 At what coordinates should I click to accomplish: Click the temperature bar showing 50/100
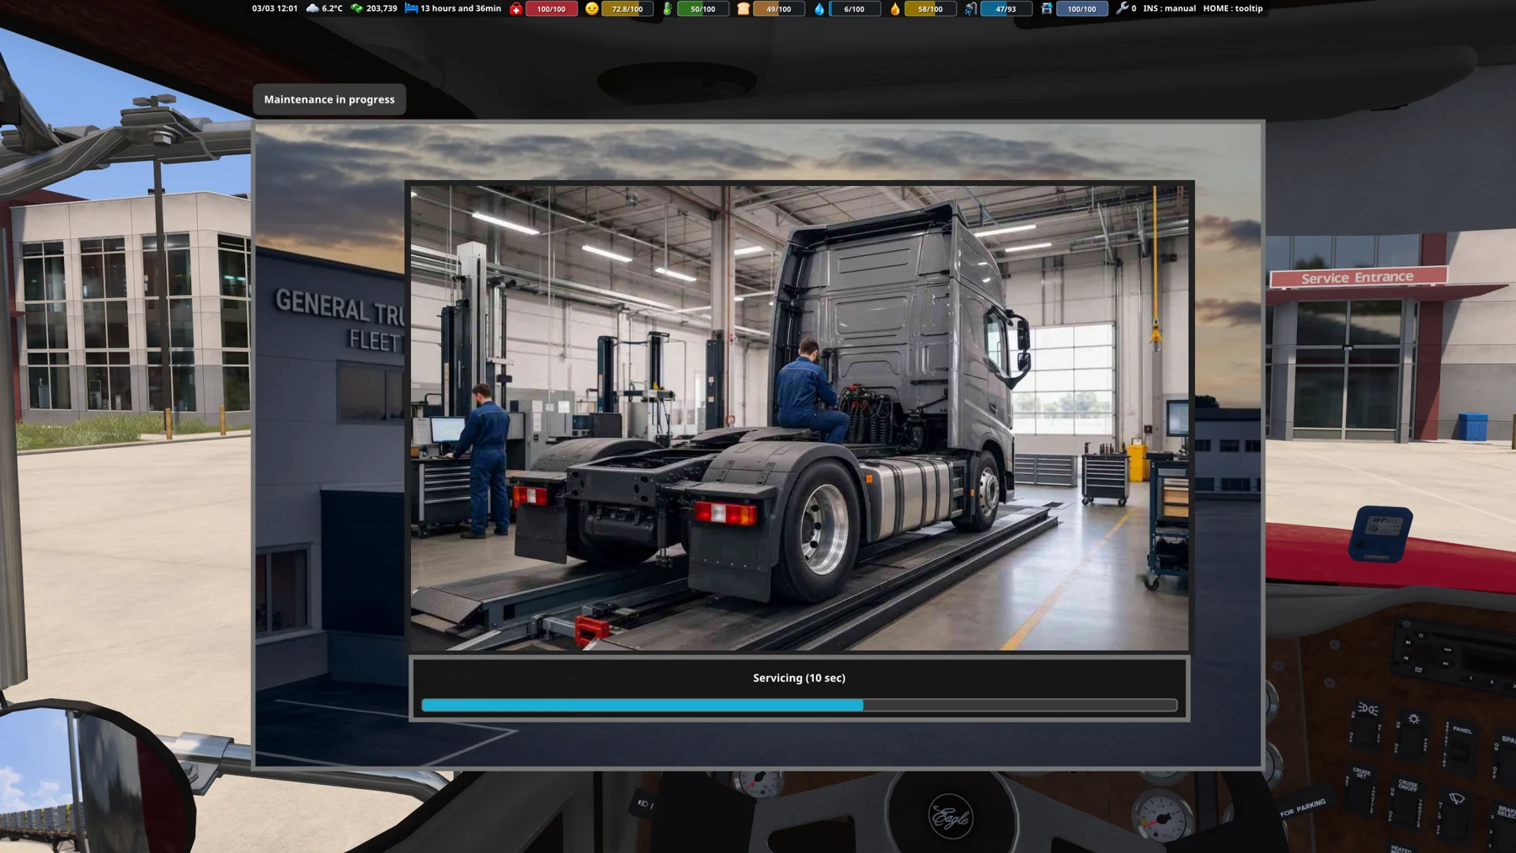tap(703, 9)
